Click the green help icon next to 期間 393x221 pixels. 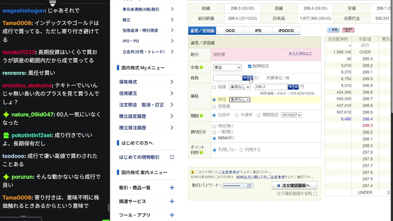click(x=201, y=116)
